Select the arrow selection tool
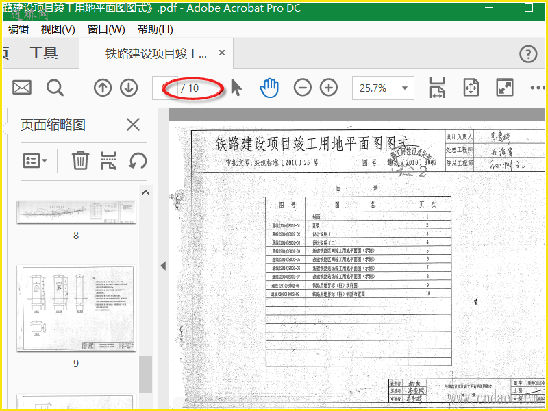 coord(236,88)
